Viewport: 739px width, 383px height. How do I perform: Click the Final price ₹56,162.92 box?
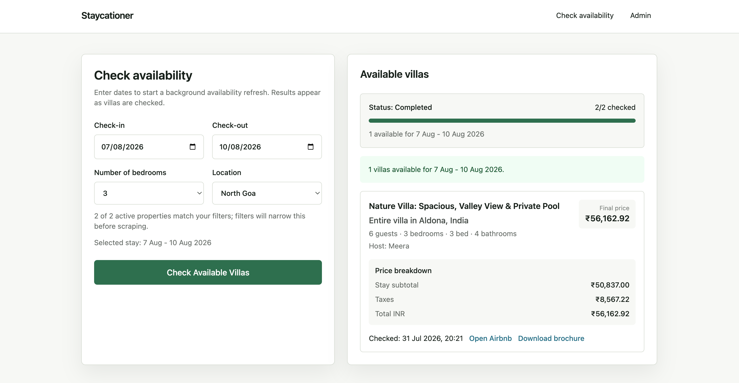(607, 214)
